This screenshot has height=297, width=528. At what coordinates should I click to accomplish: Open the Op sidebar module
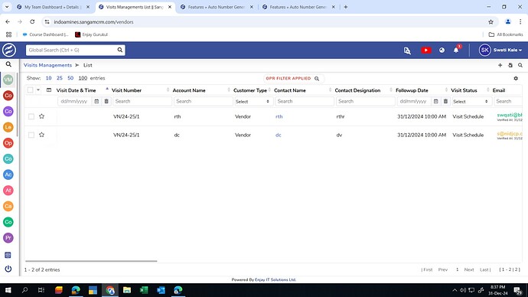(8, 143)
